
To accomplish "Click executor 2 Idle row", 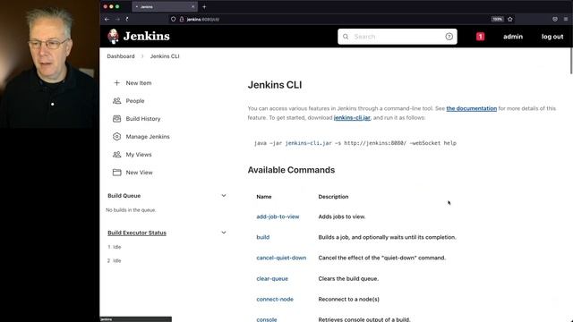I will [115, 260].
